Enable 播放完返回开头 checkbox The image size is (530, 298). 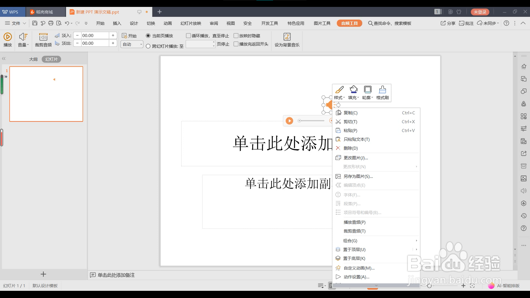(236, 44)
